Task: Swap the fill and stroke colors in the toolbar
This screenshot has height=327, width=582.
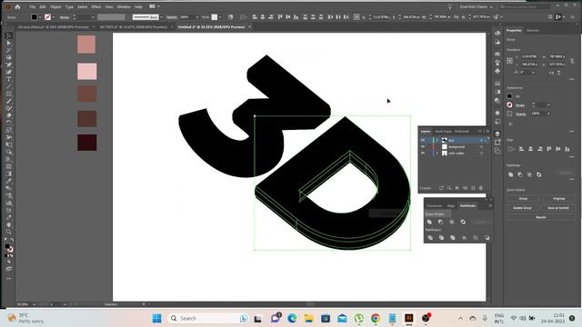Action: pyautogui.click(x=12, y=240)
